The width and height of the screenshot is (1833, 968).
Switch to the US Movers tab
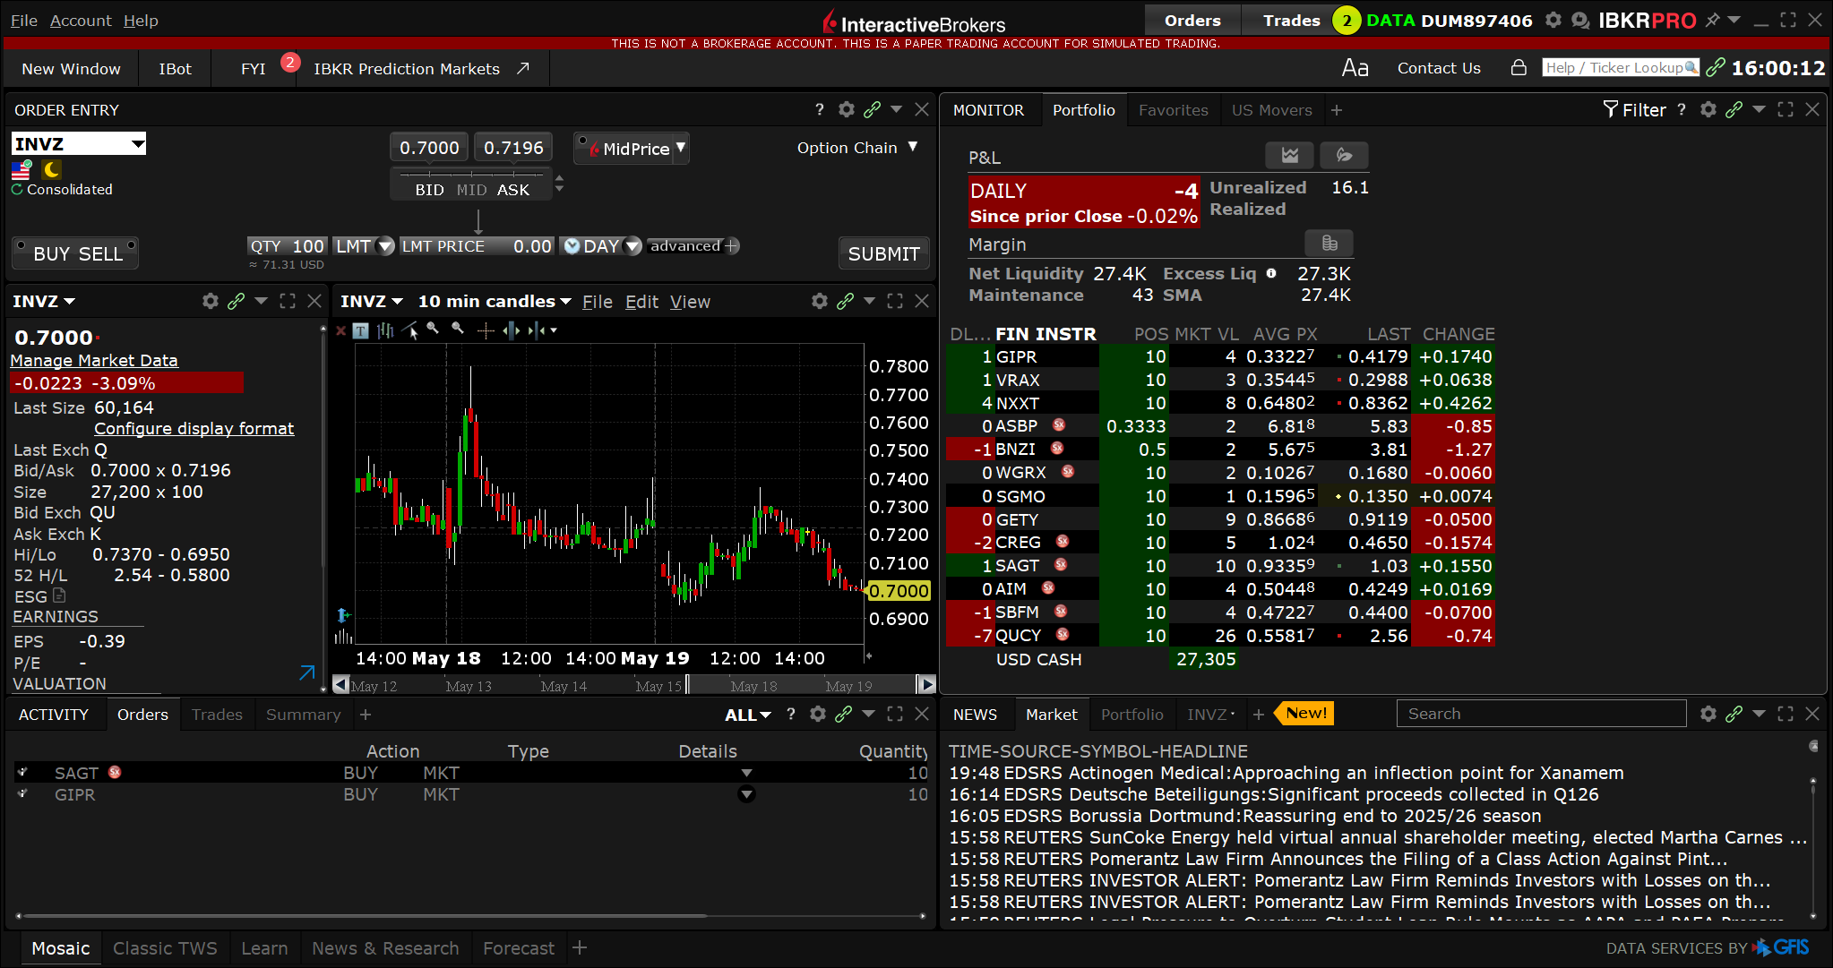(1271, 110)
